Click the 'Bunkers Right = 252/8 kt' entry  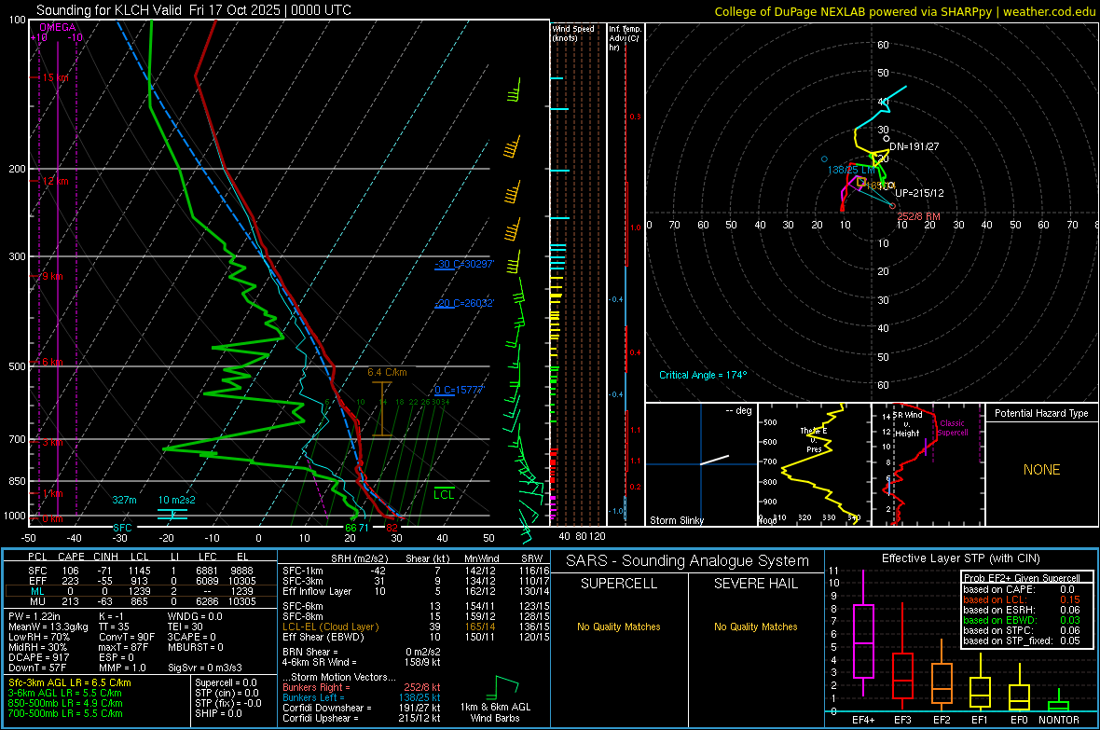point(362,687)
